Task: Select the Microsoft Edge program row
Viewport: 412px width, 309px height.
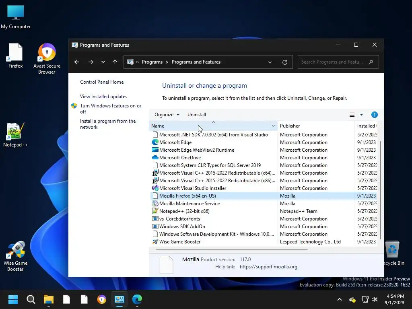Action: pos(264,142)
